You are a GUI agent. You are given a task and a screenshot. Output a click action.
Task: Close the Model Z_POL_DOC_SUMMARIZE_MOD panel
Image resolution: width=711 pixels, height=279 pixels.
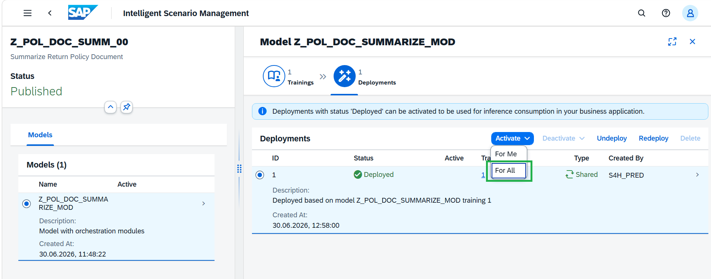[692, 42]
